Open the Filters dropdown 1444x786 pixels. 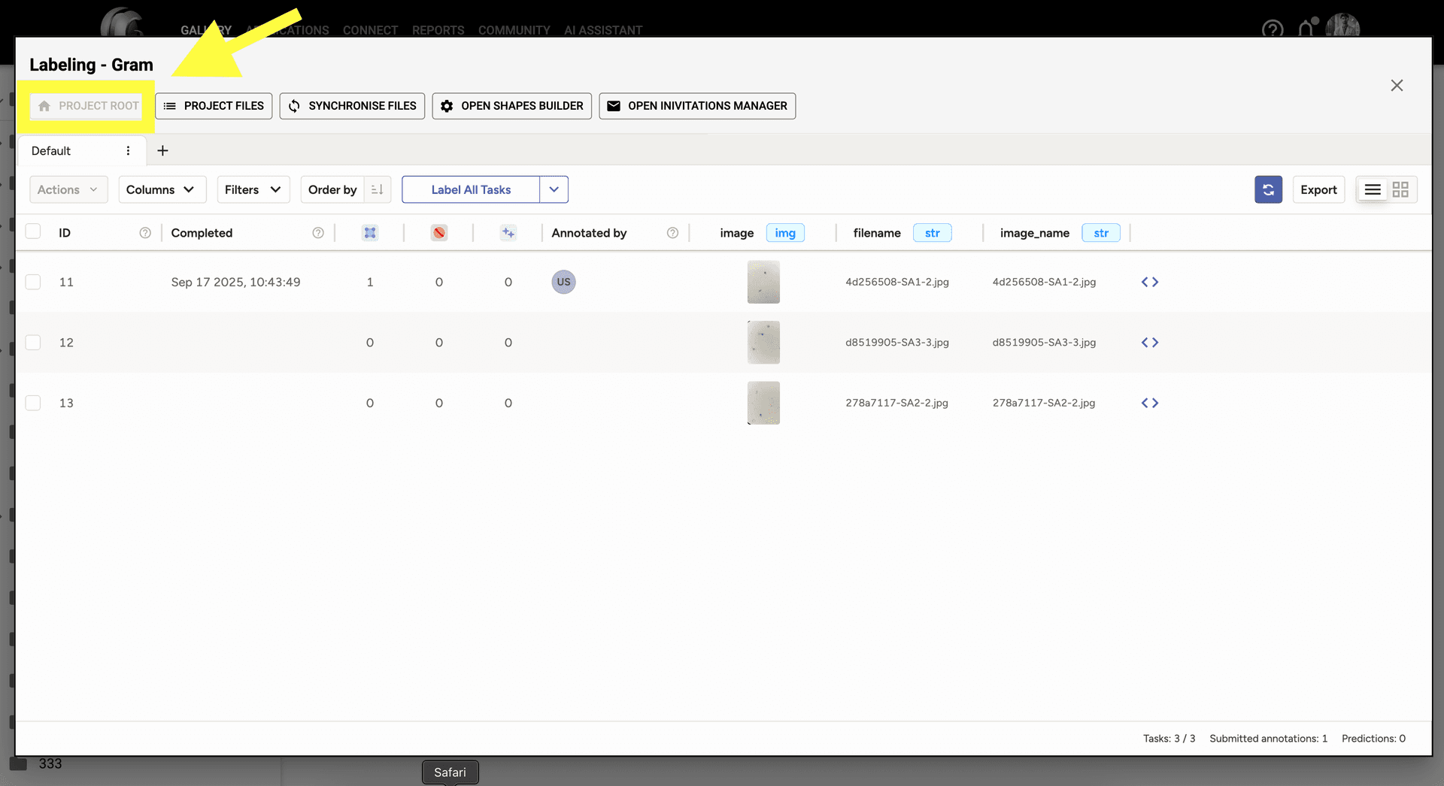point(253,189)
